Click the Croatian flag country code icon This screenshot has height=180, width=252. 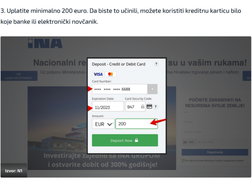pyautogui.click(x=185, y=142)
